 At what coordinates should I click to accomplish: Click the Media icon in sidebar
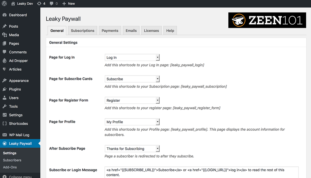coord(5,35)
